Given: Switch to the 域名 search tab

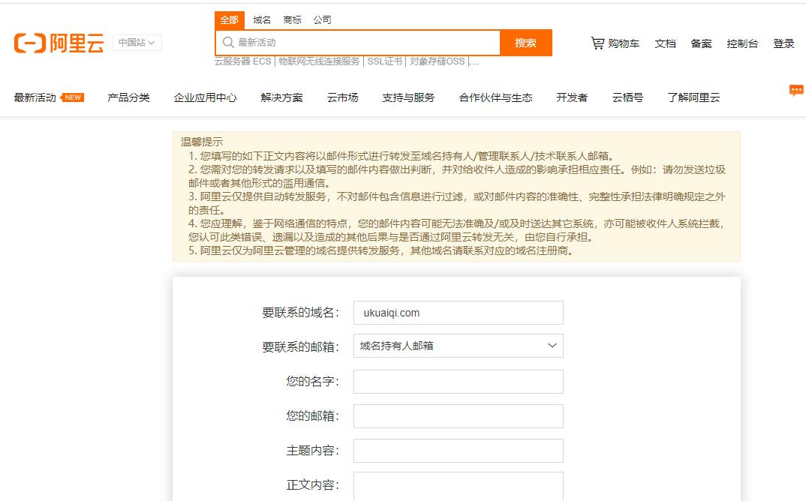Looking at the screenshot, I should pos(261,19).
